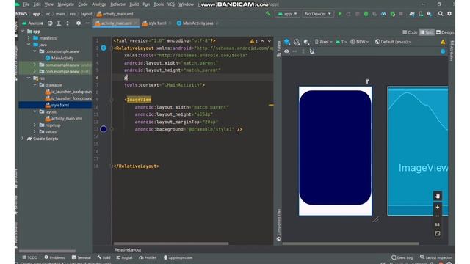This screenshot has width=470, height=264.
Task: Switch editor to Split view mode
Action: 427,32
